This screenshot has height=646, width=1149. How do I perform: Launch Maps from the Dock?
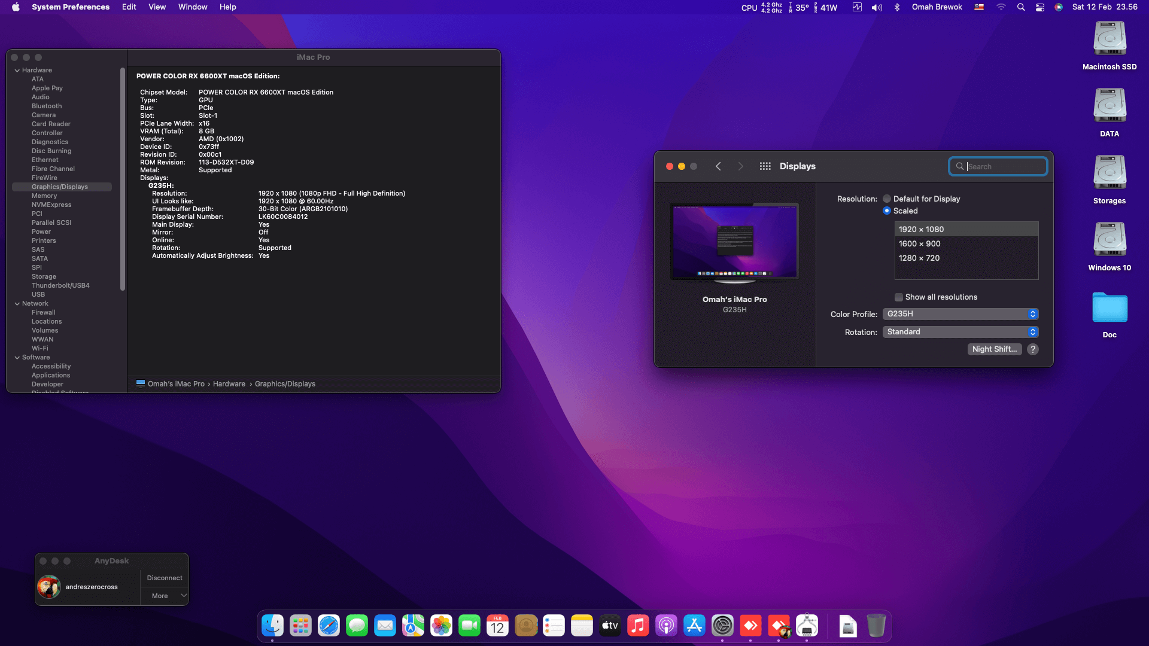click(x=413, y=626)
